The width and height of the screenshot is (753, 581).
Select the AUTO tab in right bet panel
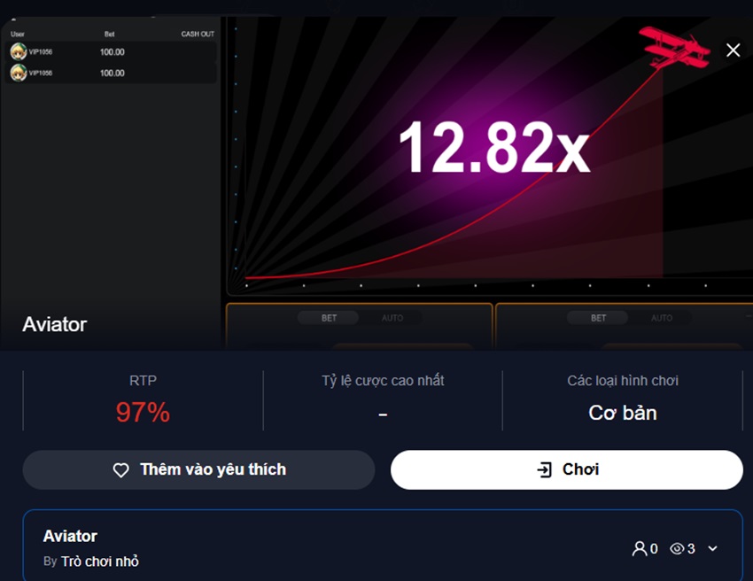tap(661, 318)
